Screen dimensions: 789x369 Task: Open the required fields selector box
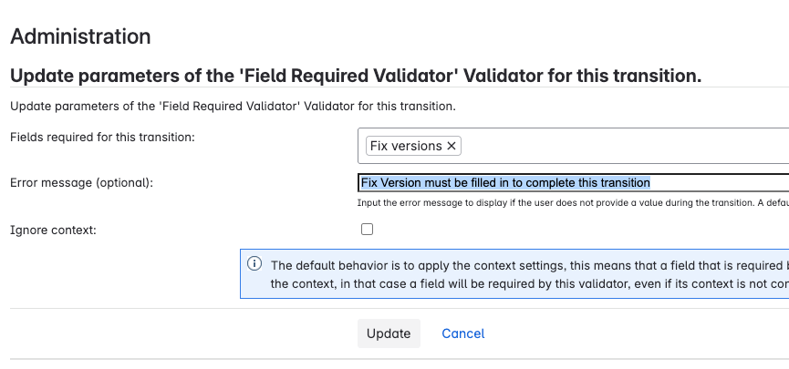click(x=573, y=146)
